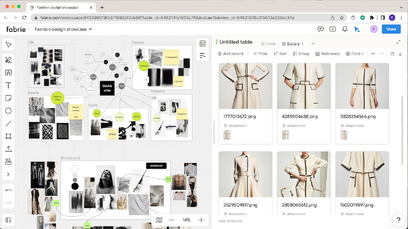Close the Fashion design showcase tab
This screenshot has width=408, height=229.
91,7
